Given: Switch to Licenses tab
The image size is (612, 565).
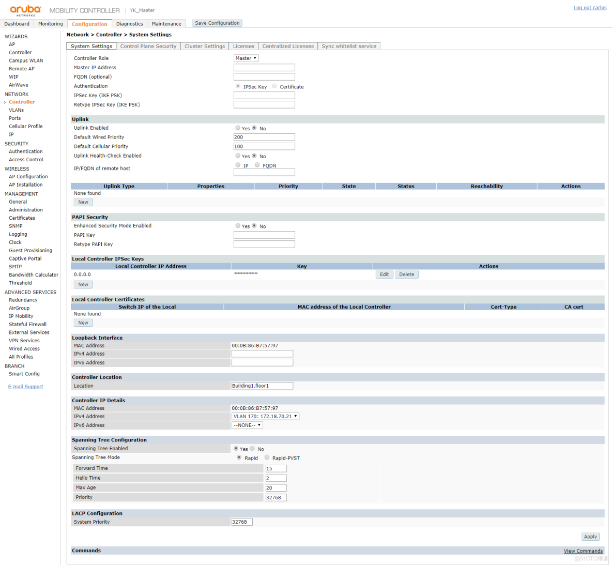Looking at the screenshot, I should tap(243, 46).
